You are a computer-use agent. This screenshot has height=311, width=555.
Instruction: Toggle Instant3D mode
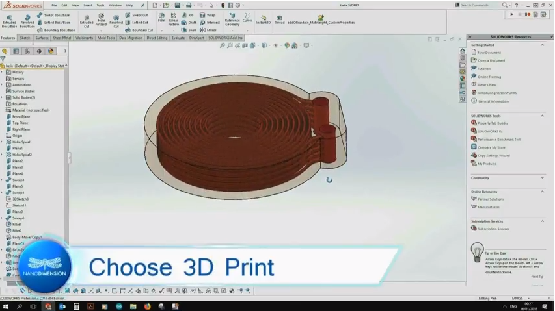tap(264, 19)
